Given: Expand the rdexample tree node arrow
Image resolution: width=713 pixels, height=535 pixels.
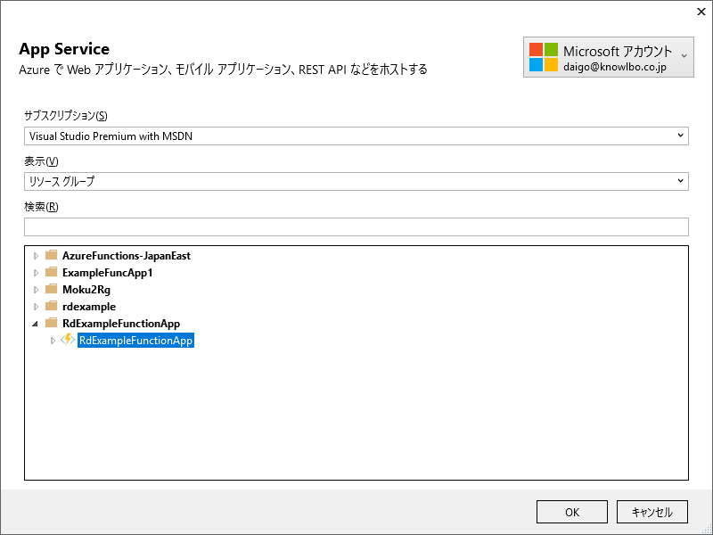Looking at the screenshot, I should click(37, 307).
